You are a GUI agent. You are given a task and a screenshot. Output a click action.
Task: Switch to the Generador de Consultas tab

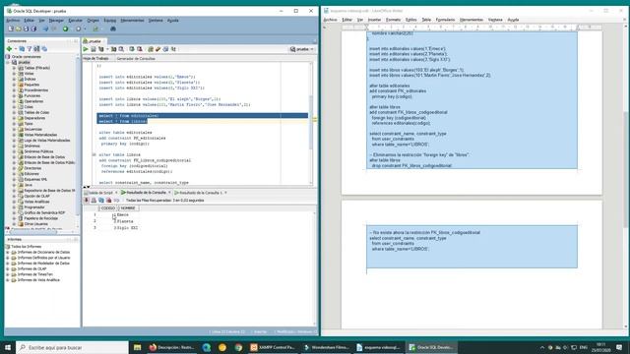(x=136, y=59)
